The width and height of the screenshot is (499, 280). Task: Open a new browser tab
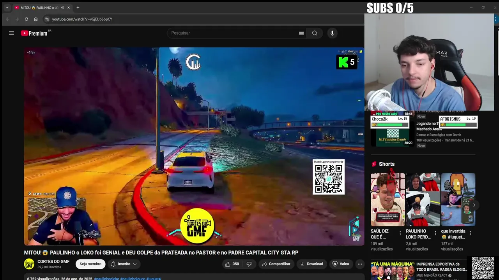tap(78, 7)
